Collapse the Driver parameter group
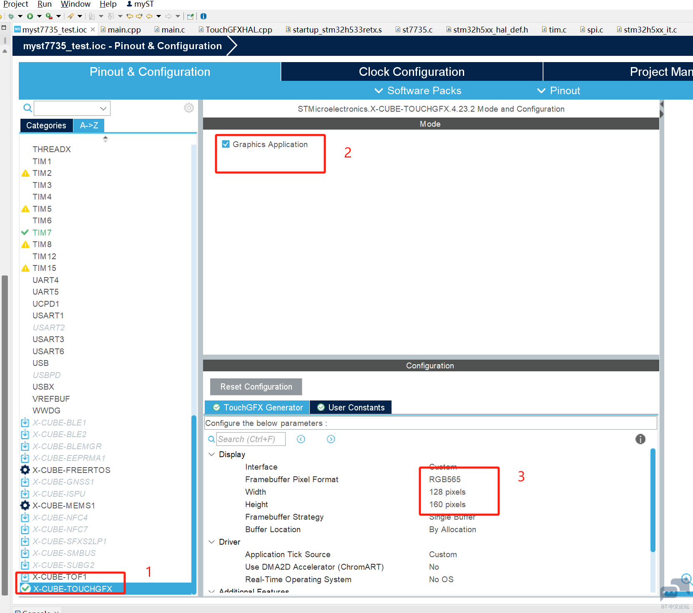 (212, 542)
